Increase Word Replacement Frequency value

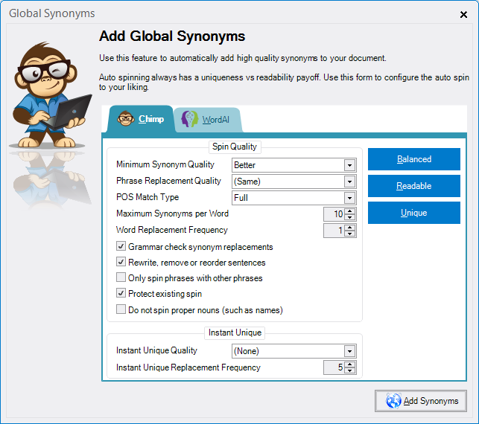350,228
